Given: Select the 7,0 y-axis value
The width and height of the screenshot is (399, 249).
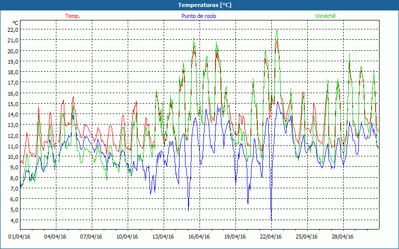Looking at the screenshot, I should coord(14,188).
